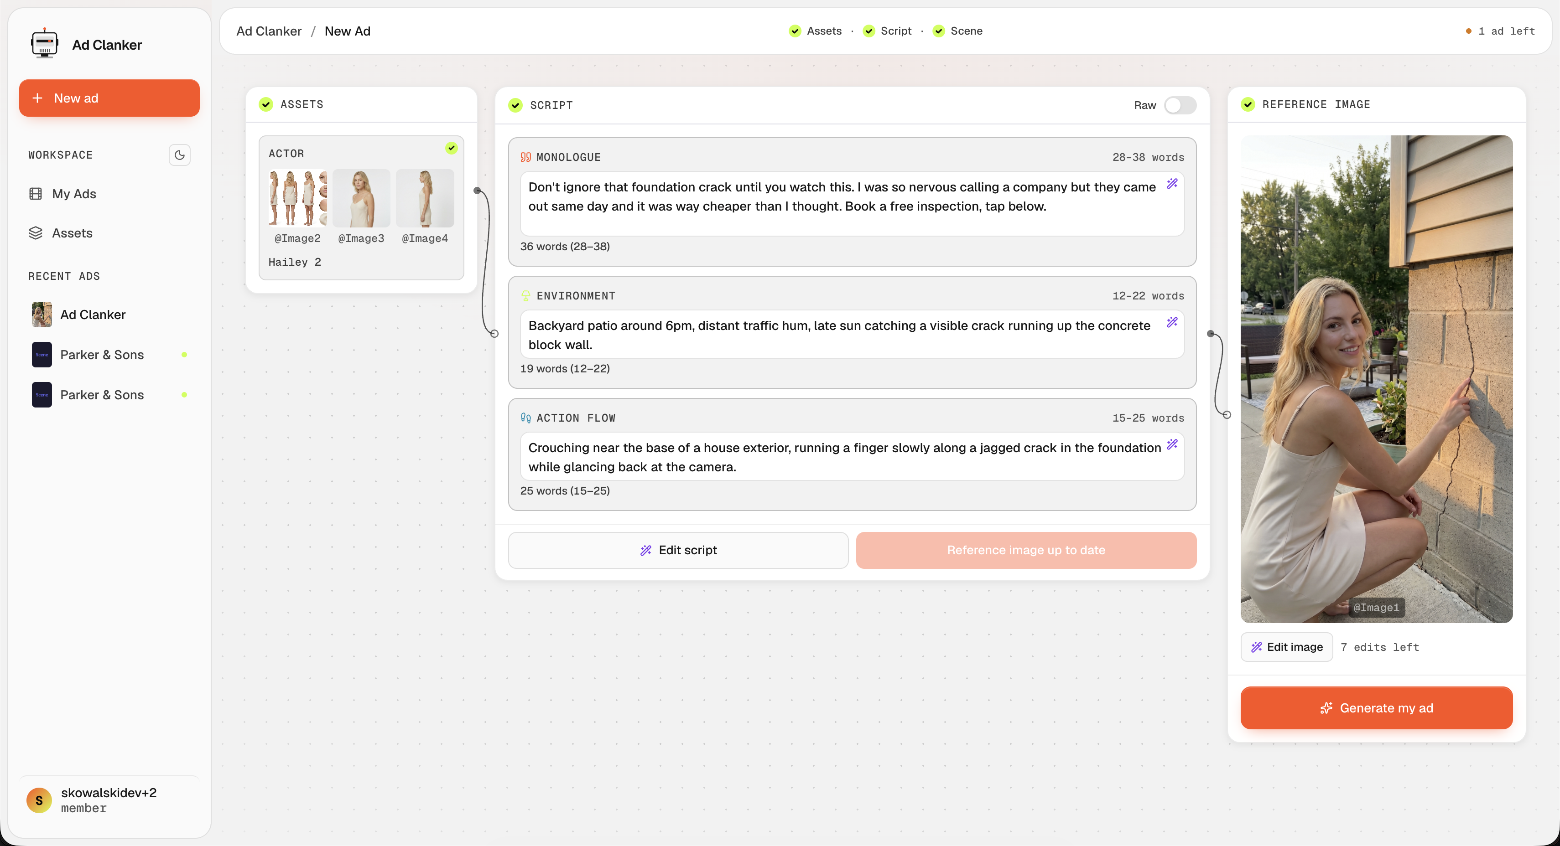Click the Edit script button
This screenshot has width=1560, height=846.
click(x=678, y=550)
